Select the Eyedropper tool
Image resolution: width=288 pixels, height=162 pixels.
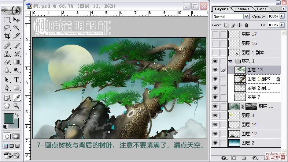pos(16,98)
